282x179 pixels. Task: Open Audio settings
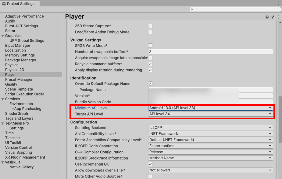pos(10,21)
